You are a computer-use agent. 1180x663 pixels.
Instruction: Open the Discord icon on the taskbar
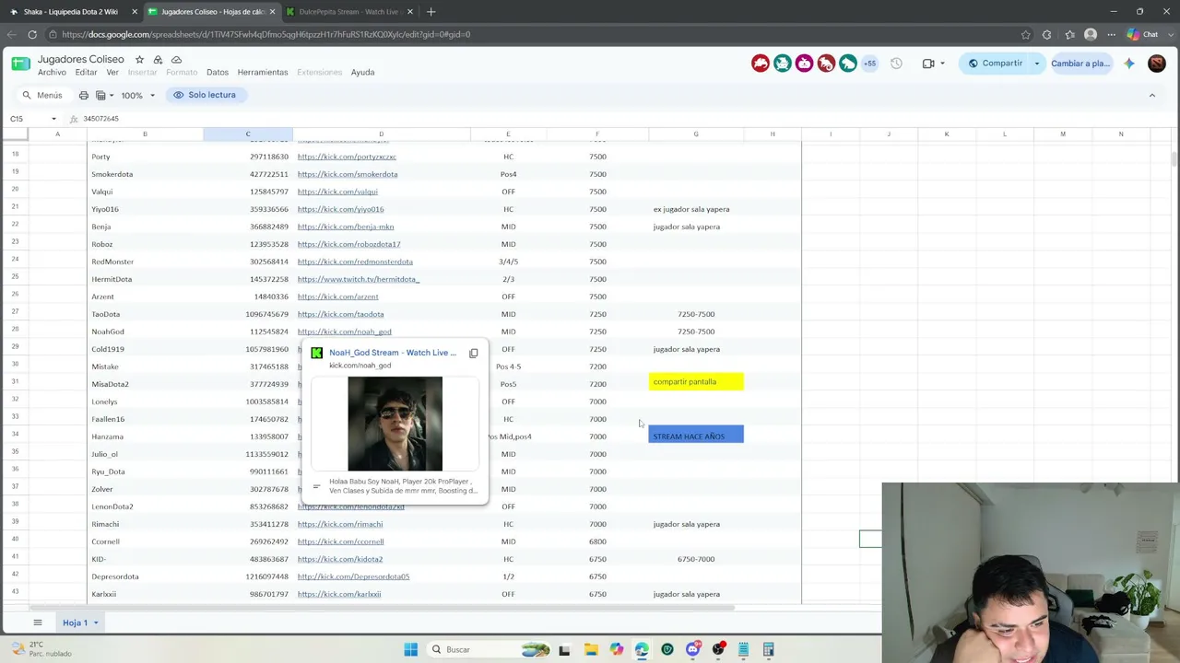pyautogui.click(x=693, y=650)
